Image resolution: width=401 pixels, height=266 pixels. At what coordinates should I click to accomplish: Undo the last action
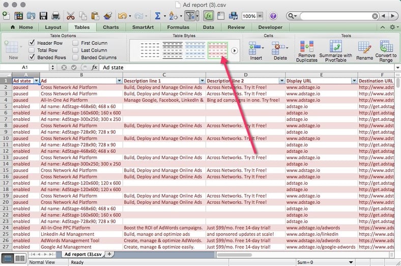122,16
